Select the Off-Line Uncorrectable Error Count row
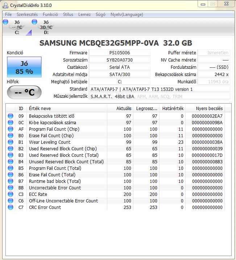The height and width of the screenshot is (260, 236). (115, 201)
